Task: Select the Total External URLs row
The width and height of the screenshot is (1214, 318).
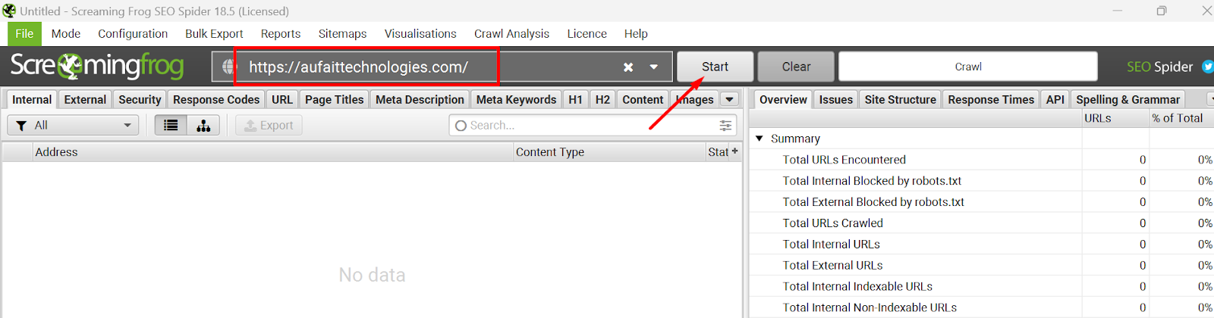Action: tap(982, 266)
